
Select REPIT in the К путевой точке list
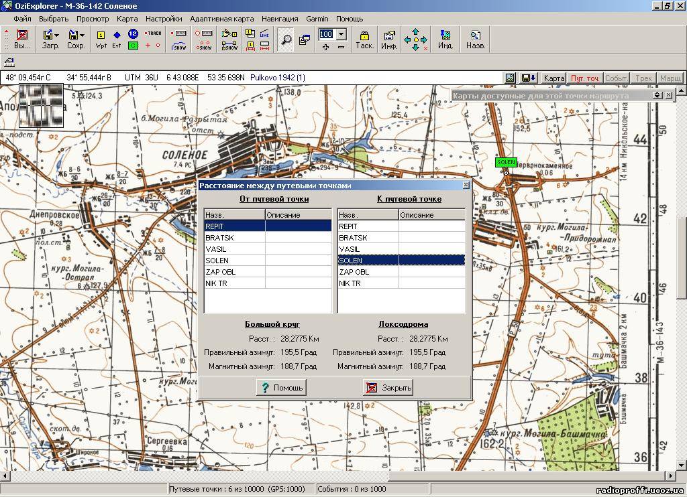pyautogui.click(x=401, y=226)
